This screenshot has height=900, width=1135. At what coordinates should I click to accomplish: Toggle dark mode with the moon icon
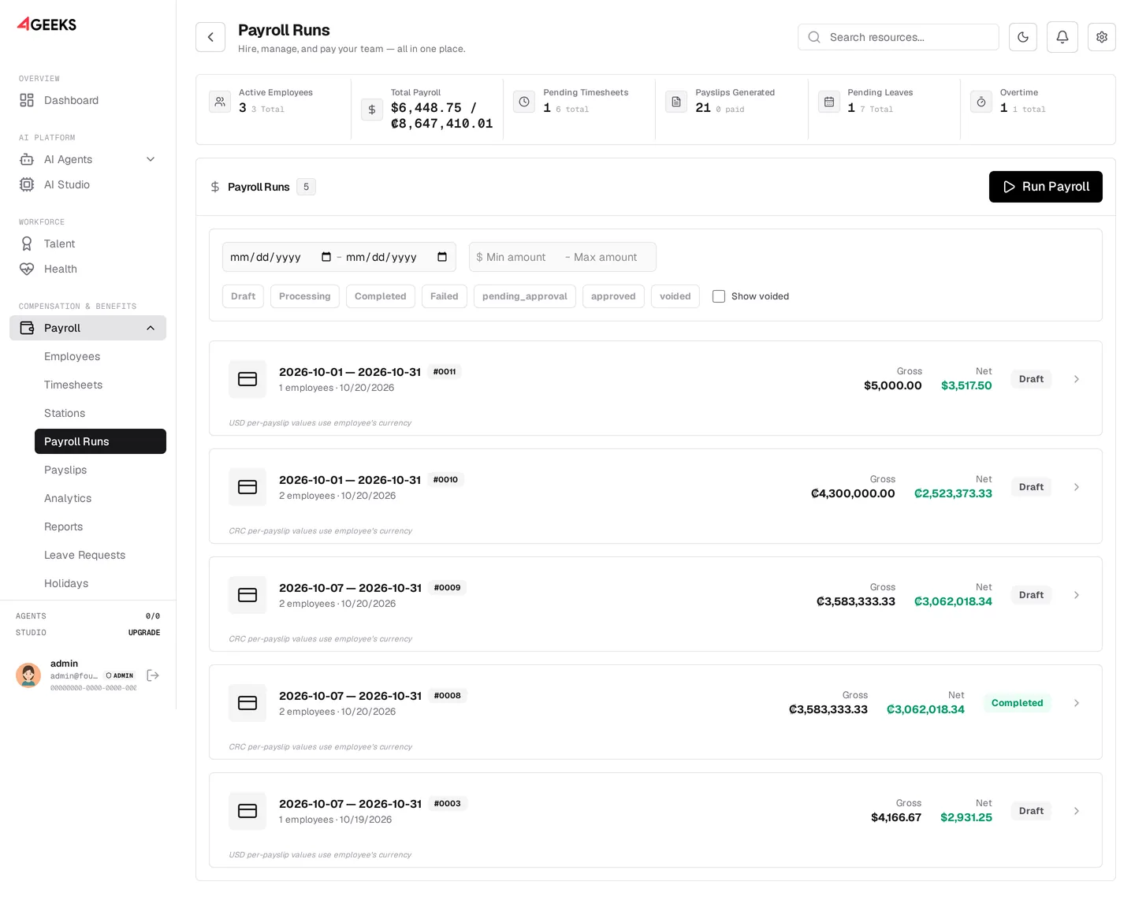[x=1023, y=37]
